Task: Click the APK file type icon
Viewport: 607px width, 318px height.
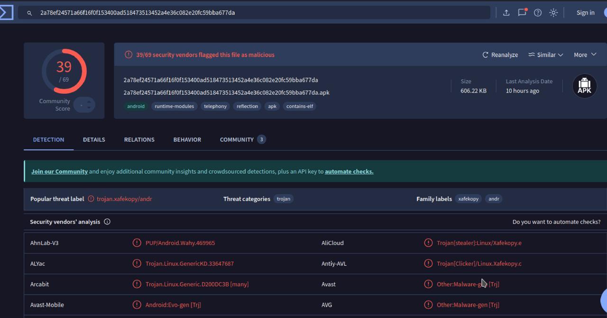Action: pyautogui.click(x=585, y=86)
